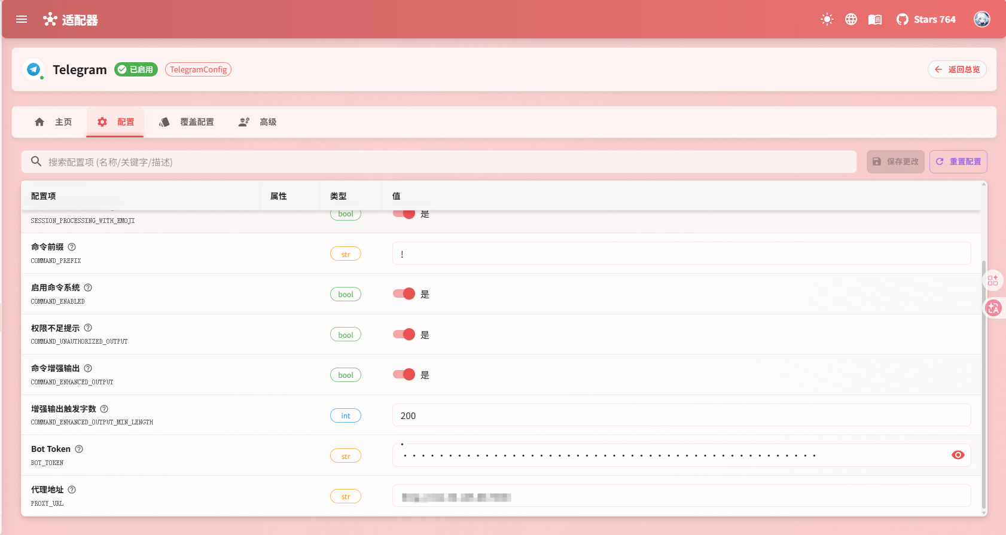The image size is (1006, 535).
Task: Toggle the 命令增强输出 switch
Action: [x=404, y=374]
